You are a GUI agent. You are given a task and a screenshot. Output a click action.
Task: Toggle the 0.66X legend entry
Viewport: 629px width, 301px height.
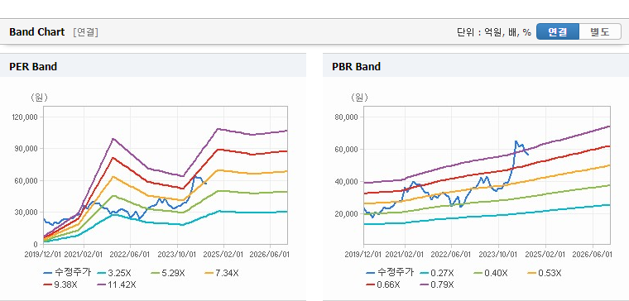pyautogui.click(x=382, y=285)
